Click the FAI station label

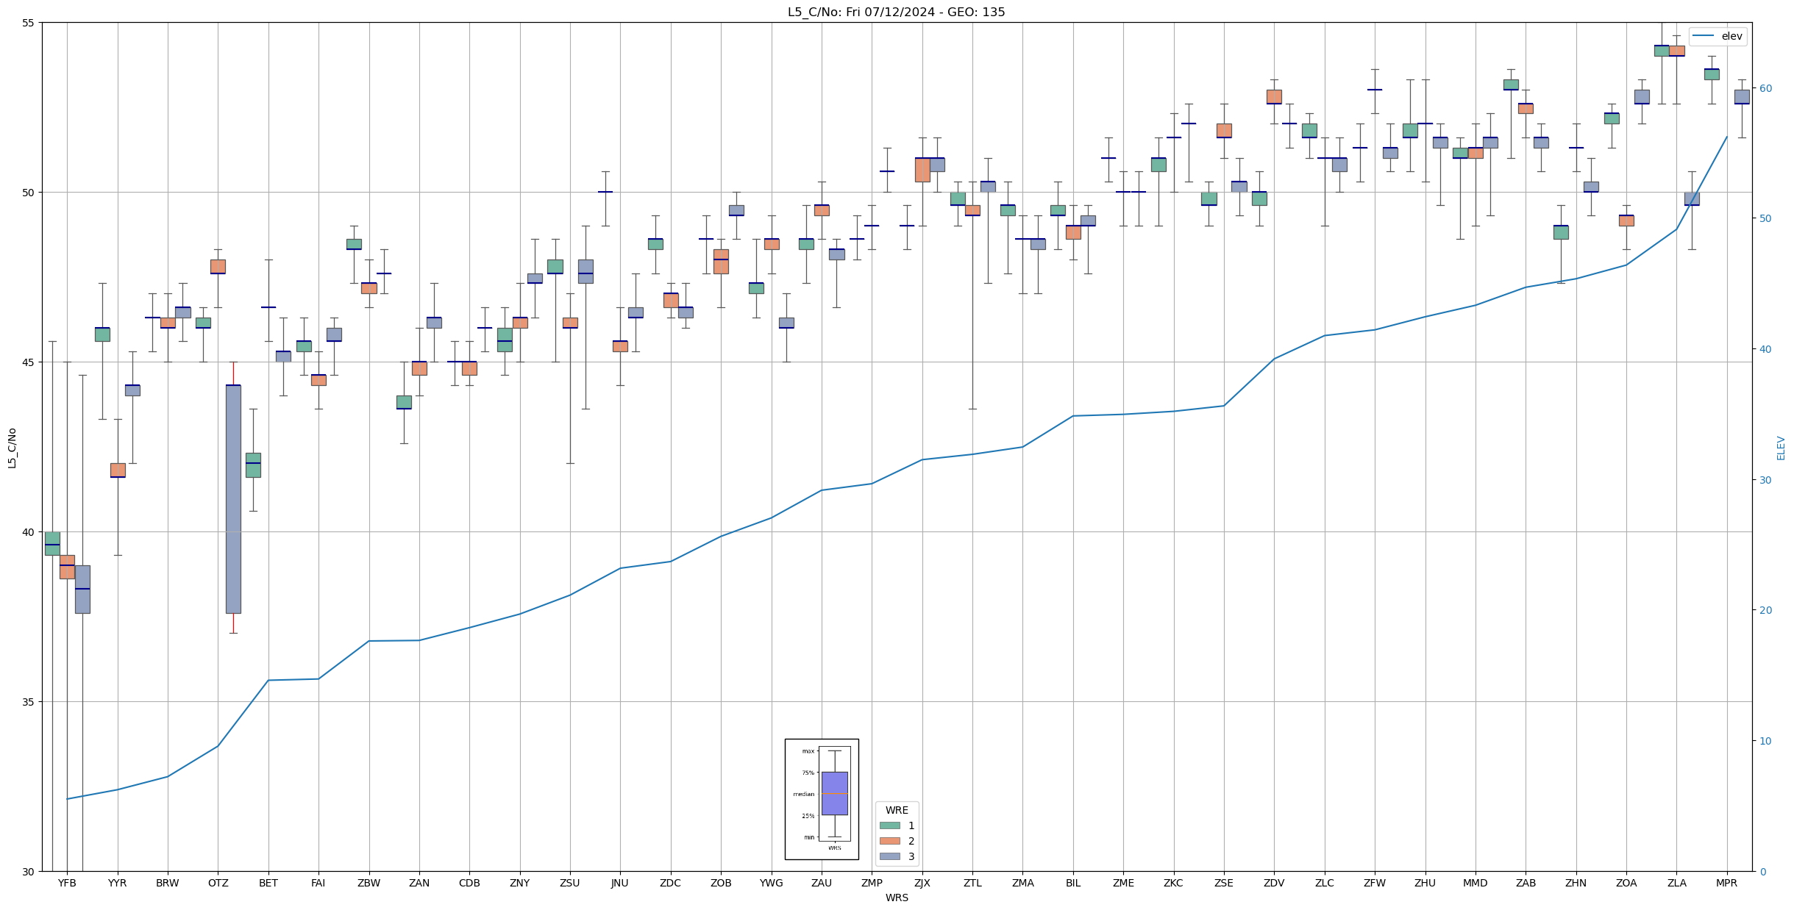[x=318, y=883]
